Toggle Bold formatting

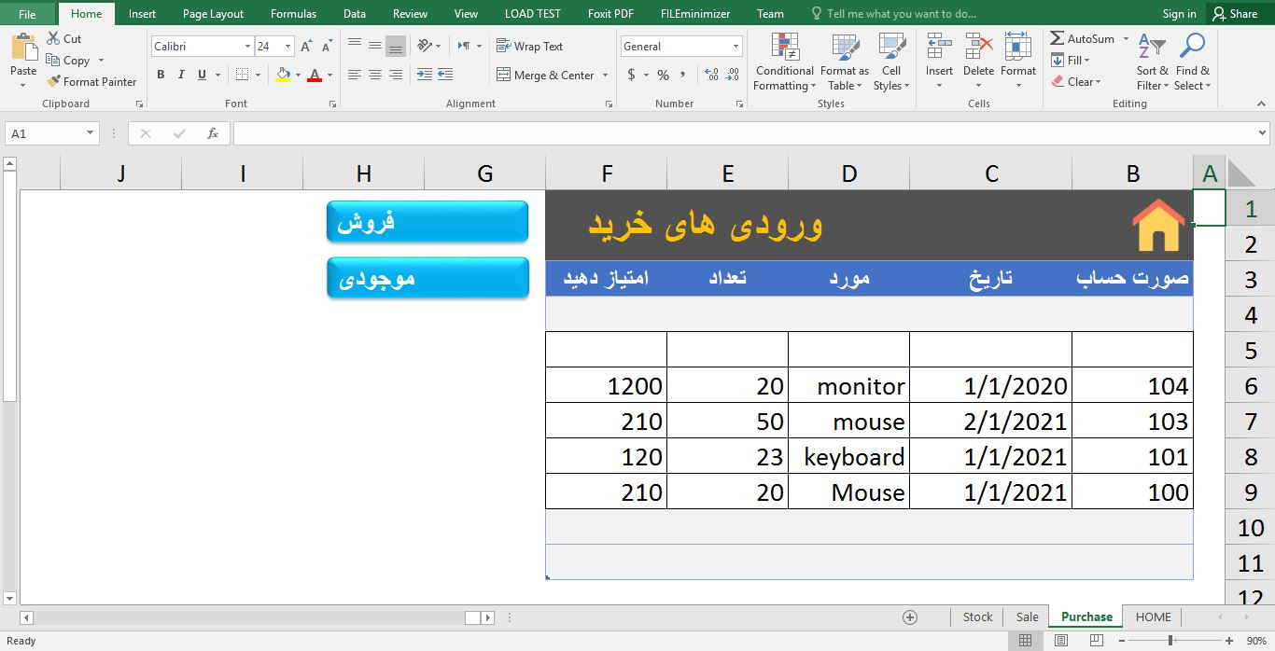click(x=161, y=75)
